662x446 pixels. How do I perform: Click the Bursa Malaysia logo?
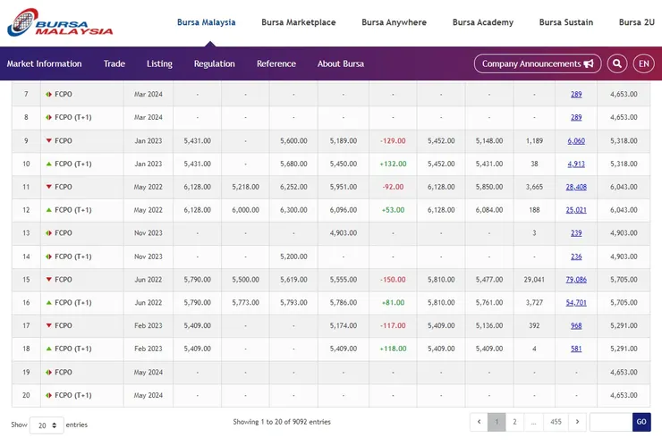tap(61, 22)
